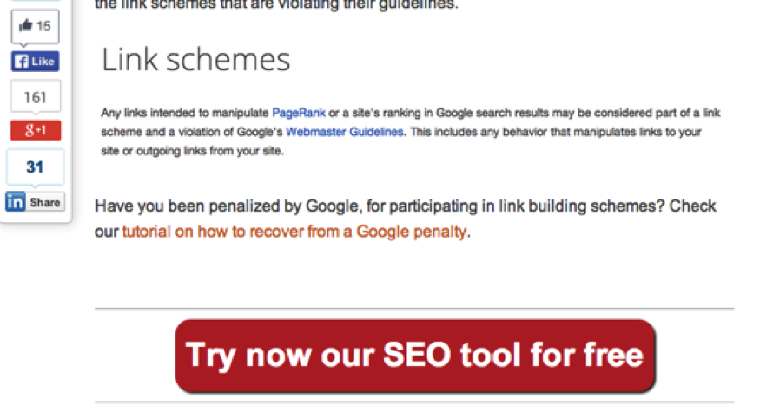760x412 pixels.
Task: Click the quoted paragraph starting "Any links intended"
Action: point(411,132)
